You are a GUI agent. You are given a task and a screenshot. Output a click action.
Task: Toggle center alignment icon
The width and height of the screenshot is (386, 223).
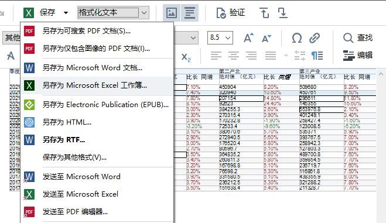(234, 56)
